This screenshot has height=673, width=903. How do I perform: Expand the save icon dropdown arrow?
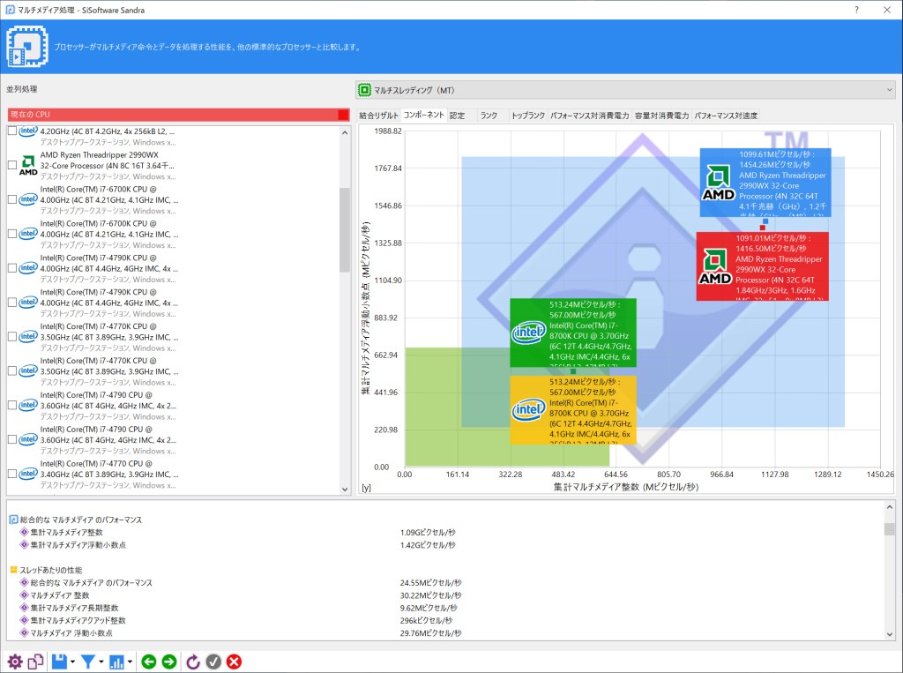(x=74, y=662)
